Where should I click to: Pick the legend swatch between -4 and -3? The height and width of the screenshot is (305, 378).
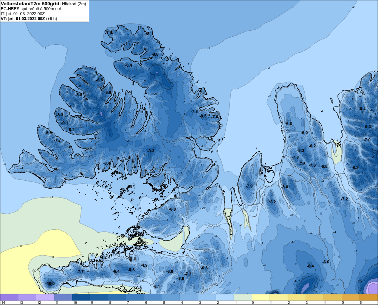click(189, 297)
